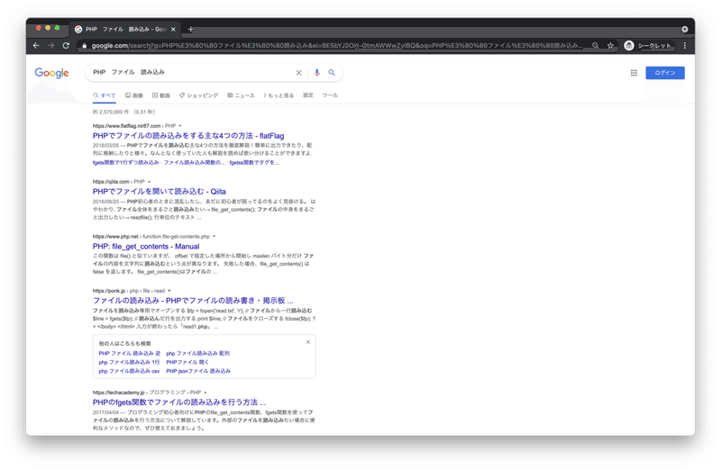721x470 pixels.
Task: Open techacademy result PHPのfgets関数でファイルの読み込み
Action: pyautogui.click(x=178, y=402)
